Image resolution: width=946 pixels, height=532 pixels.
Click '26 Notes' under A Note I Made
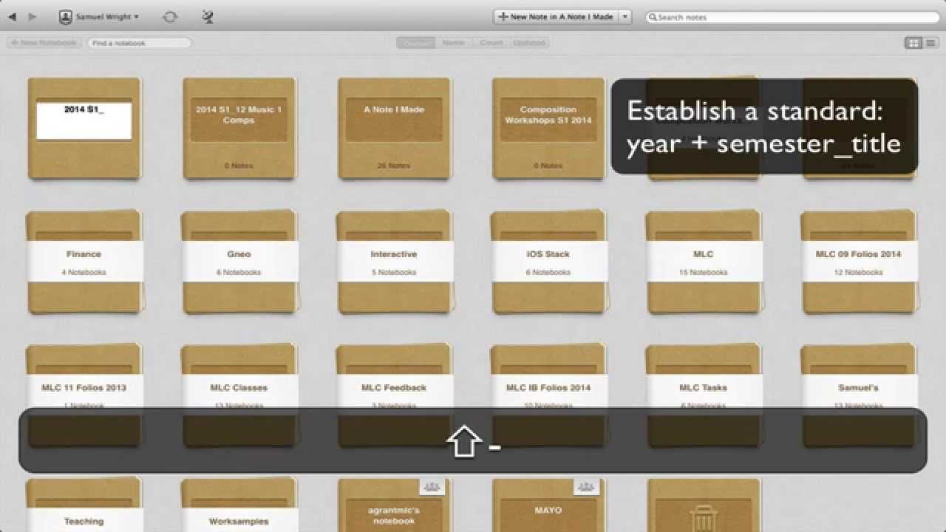(394, 166)
